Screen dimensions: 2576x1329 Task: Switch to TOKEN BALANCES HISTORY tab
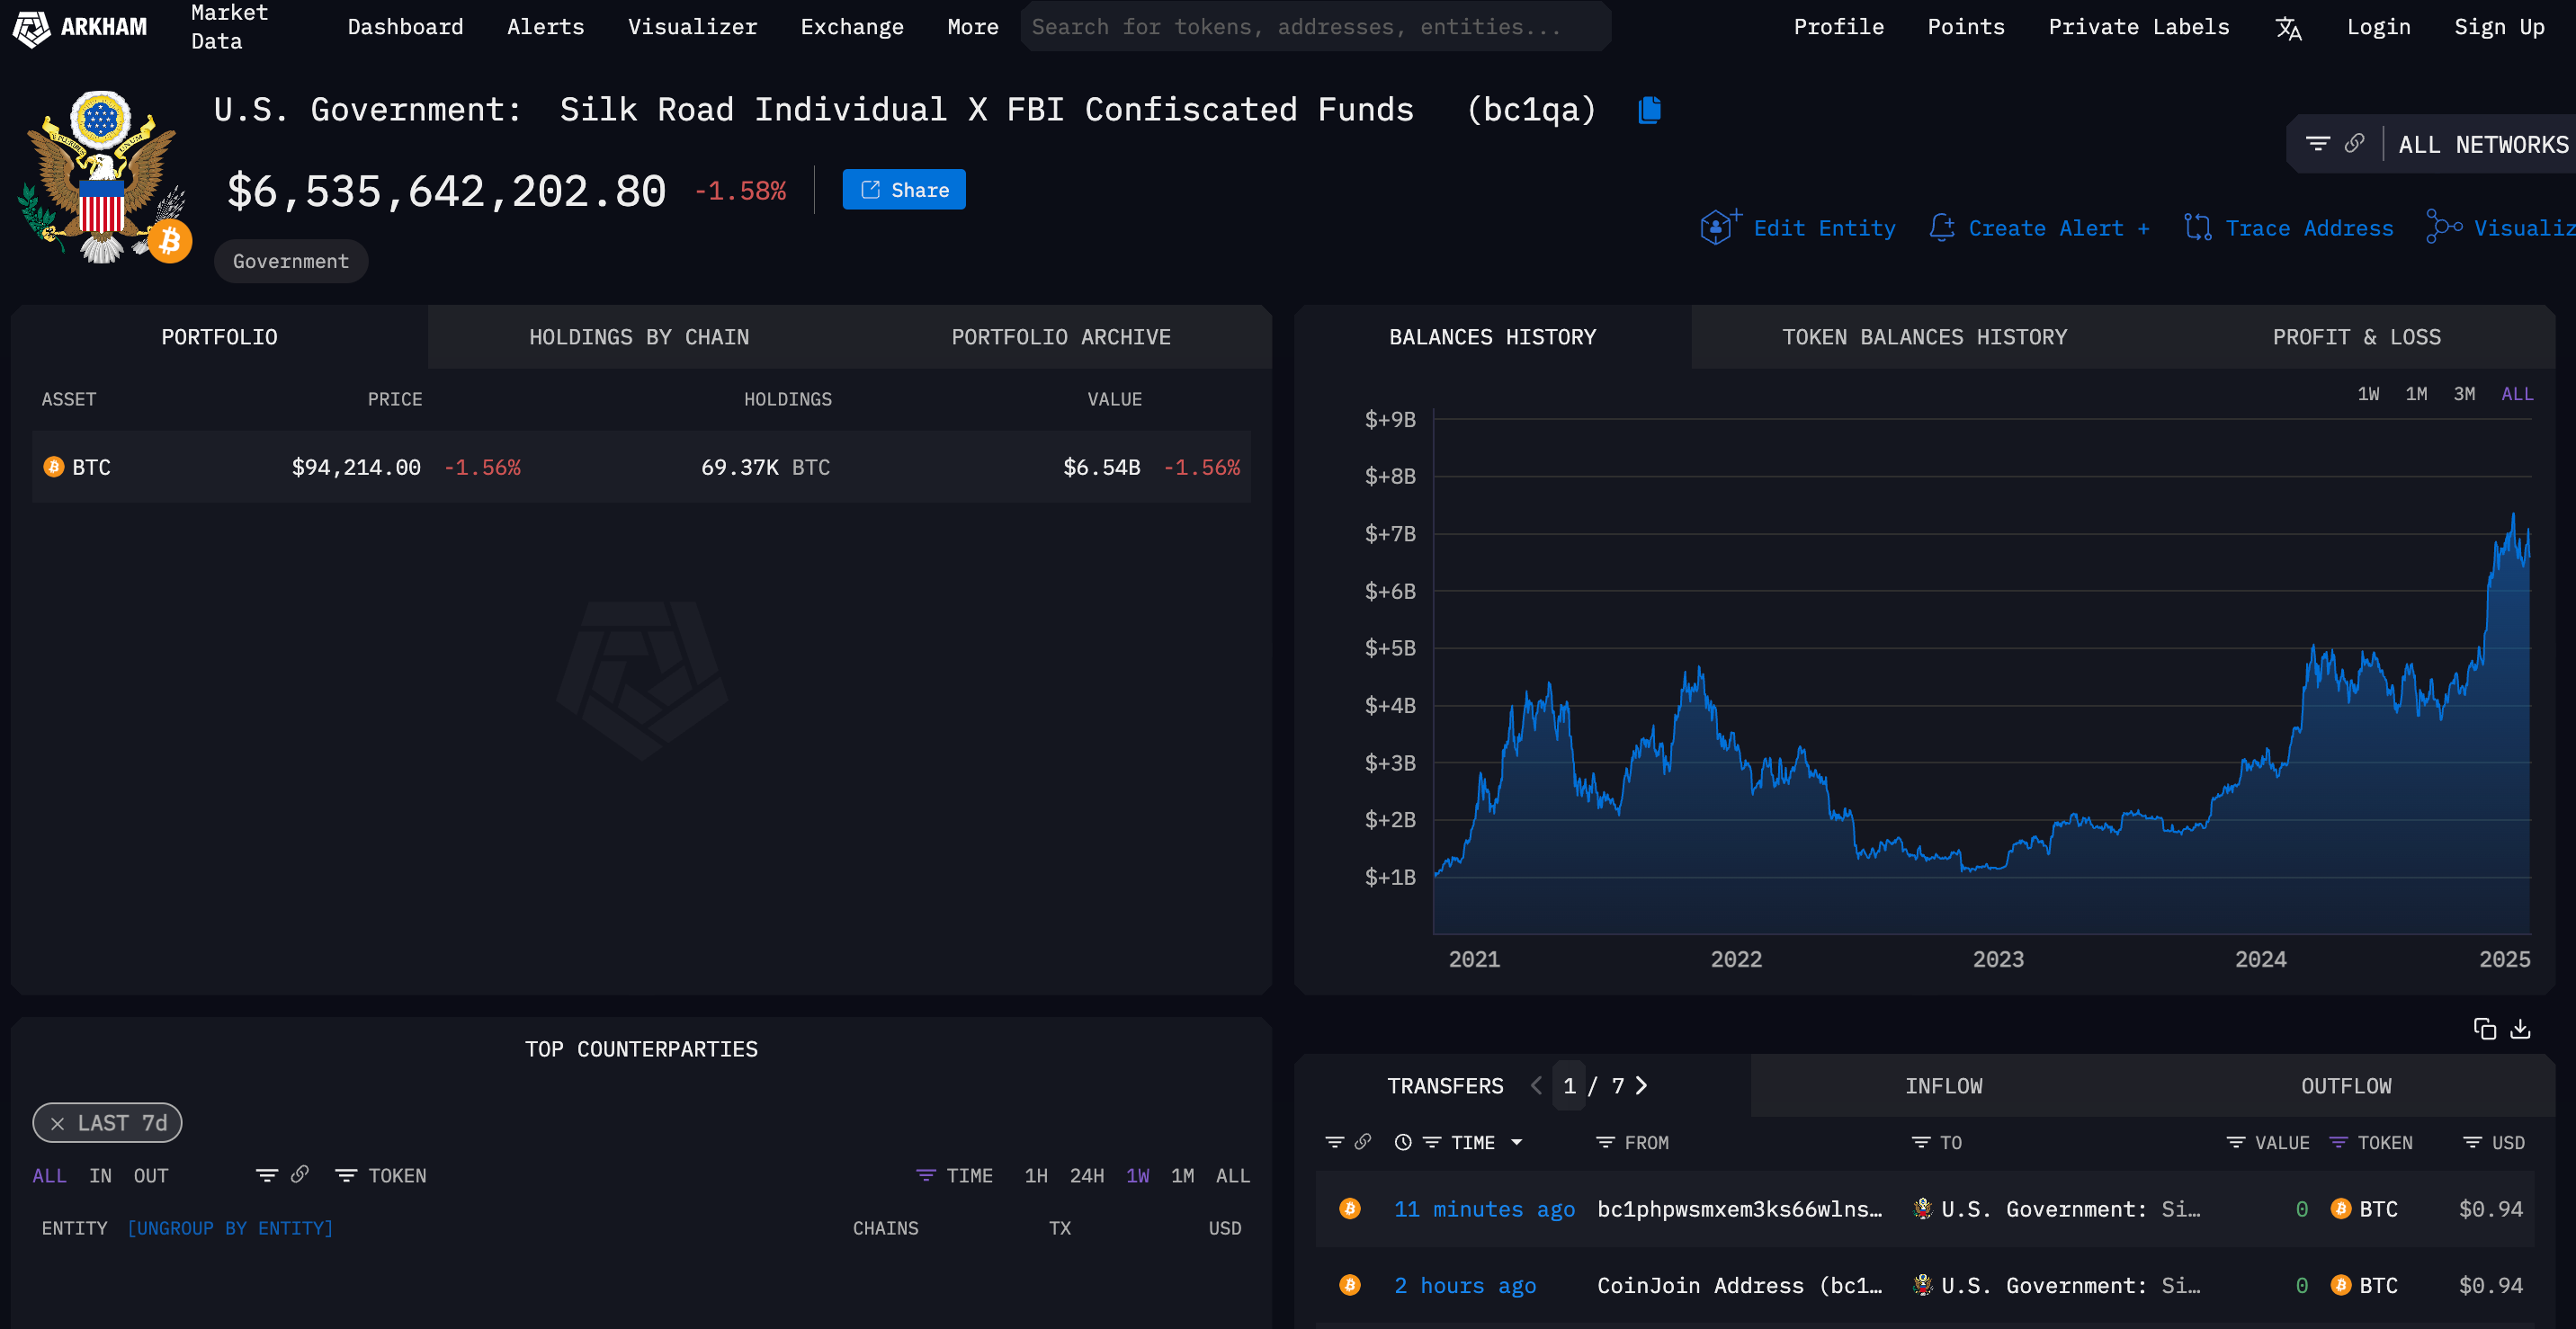1924,337
